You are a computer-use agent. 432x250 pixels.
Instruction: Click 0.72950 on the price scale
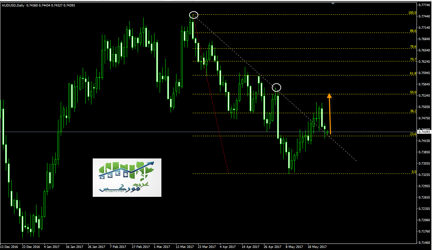[425, 186]
